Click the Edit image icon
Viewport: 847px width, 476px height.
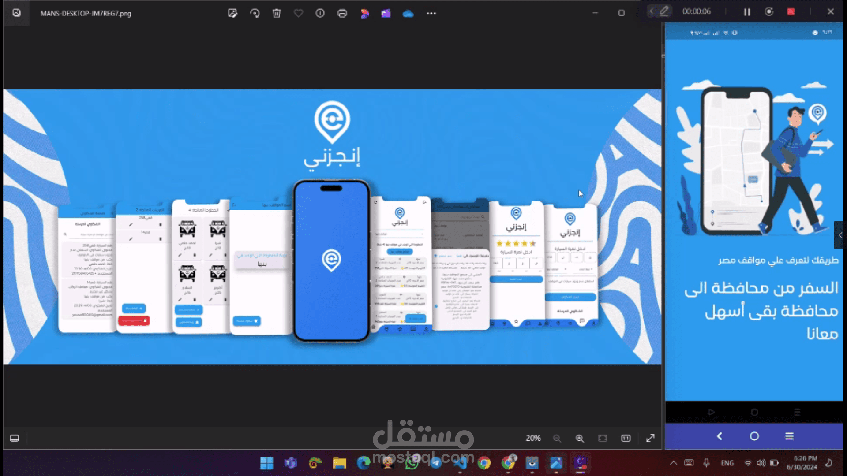(232, 13)
